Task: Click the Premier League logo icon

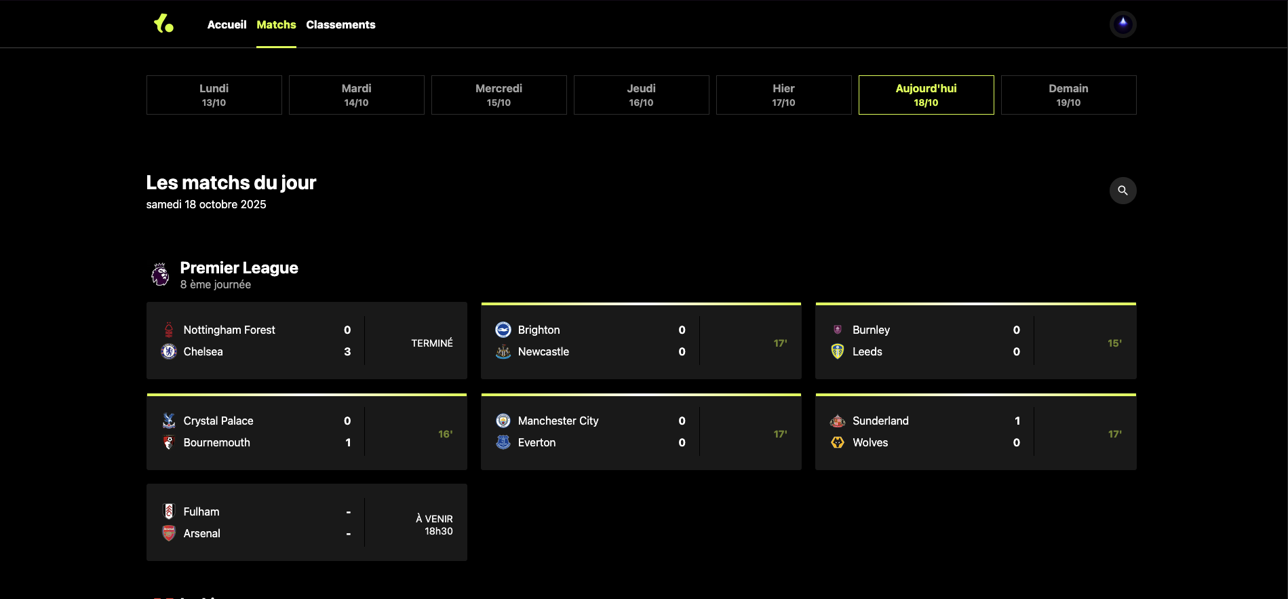Action: point(160,275)
